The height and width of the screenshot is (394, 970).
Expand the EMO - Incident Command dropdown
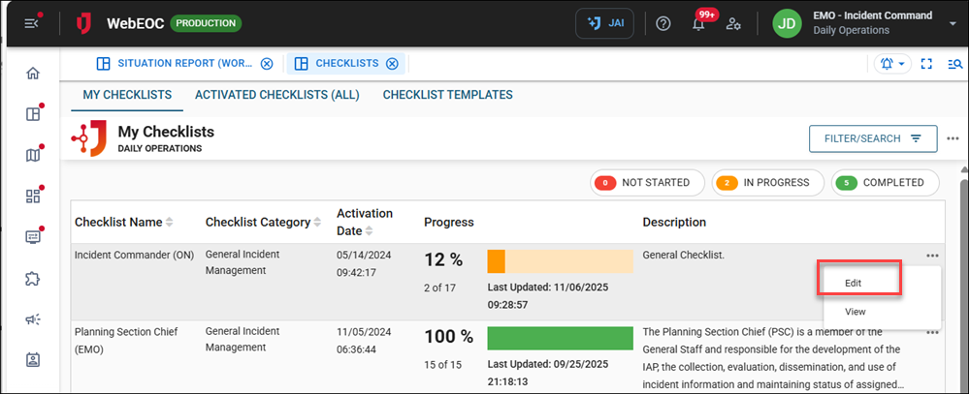click(x=953, y=23)
